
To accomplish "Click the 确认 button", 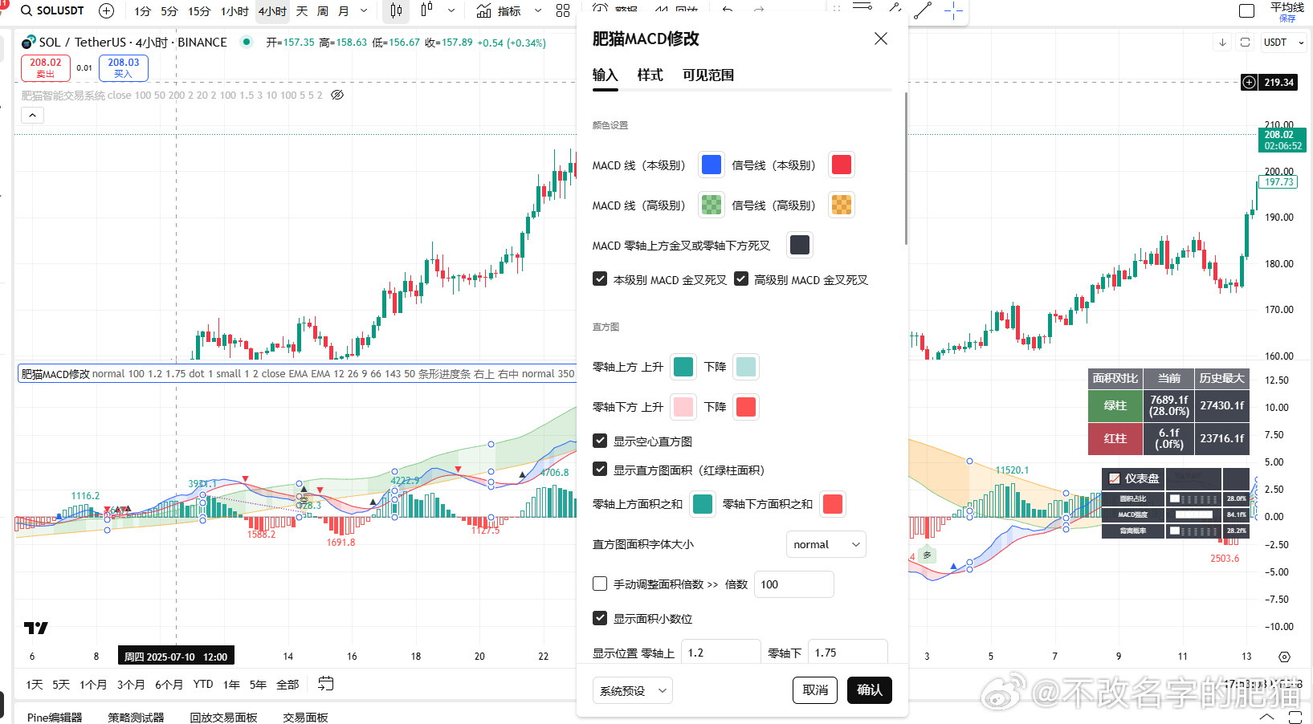I will 869,690.
